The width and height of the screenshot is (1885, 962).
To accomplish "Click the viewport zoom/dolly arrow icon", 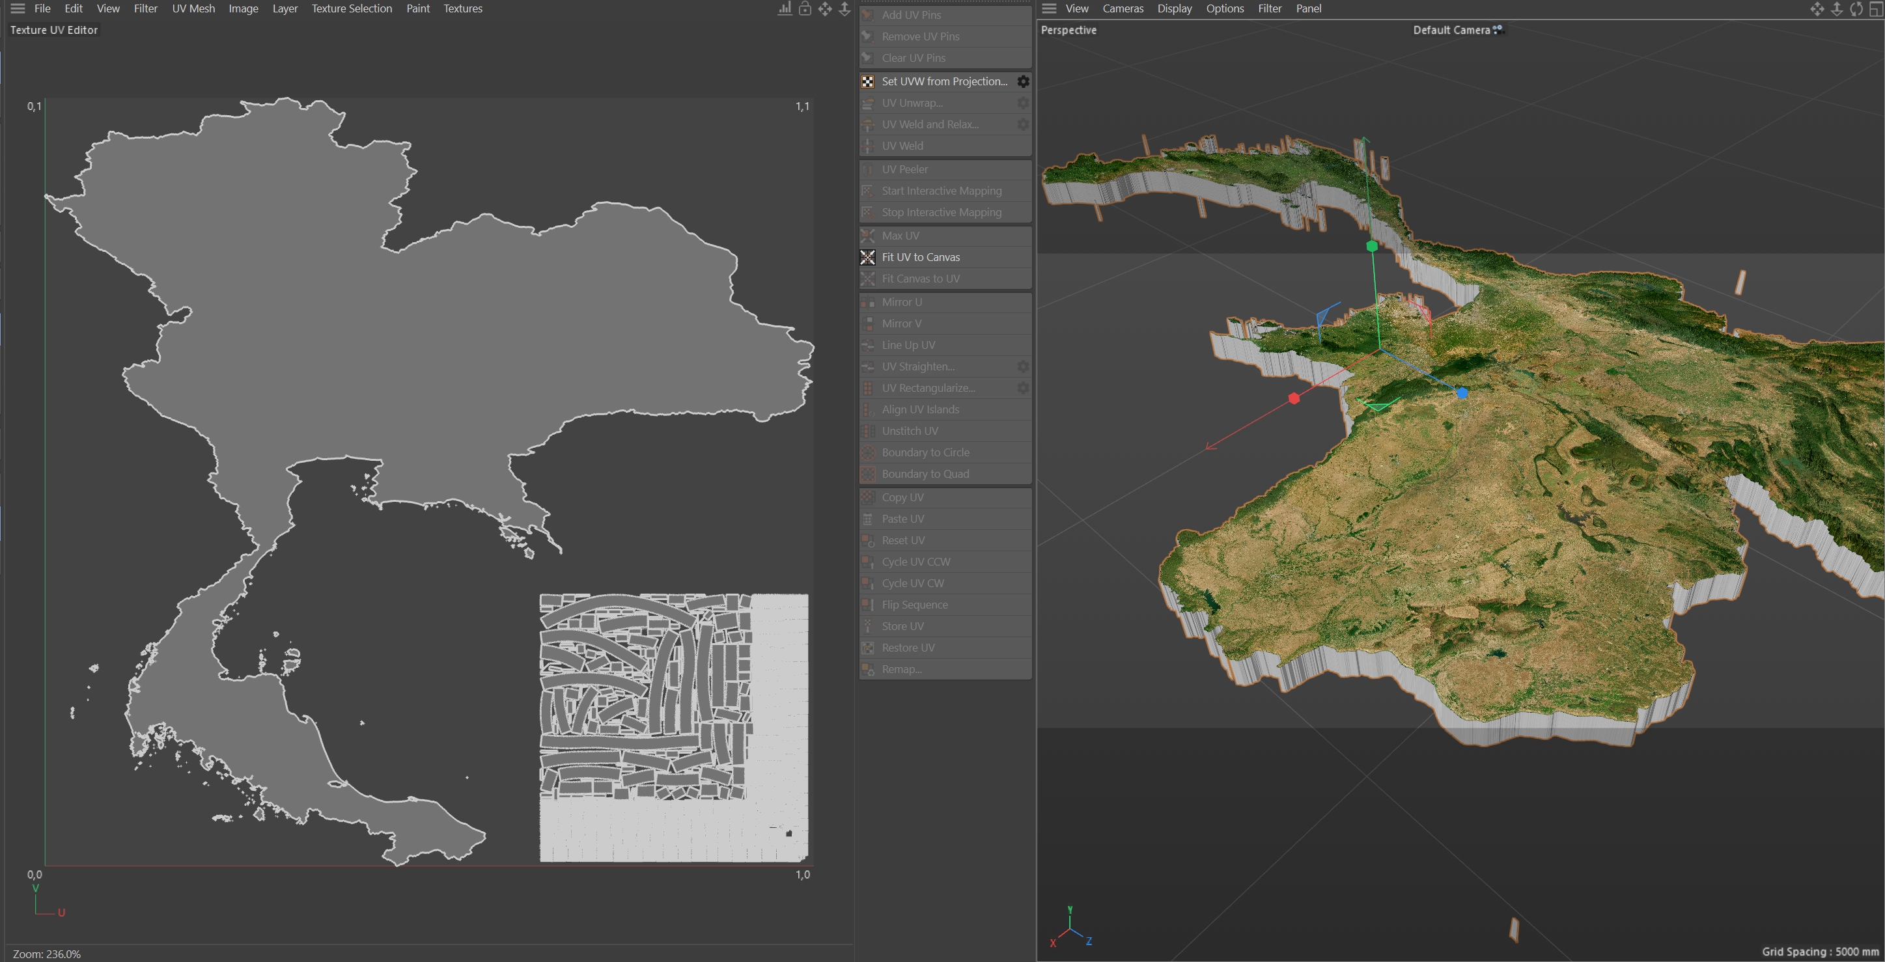I will coord(1837,8).
